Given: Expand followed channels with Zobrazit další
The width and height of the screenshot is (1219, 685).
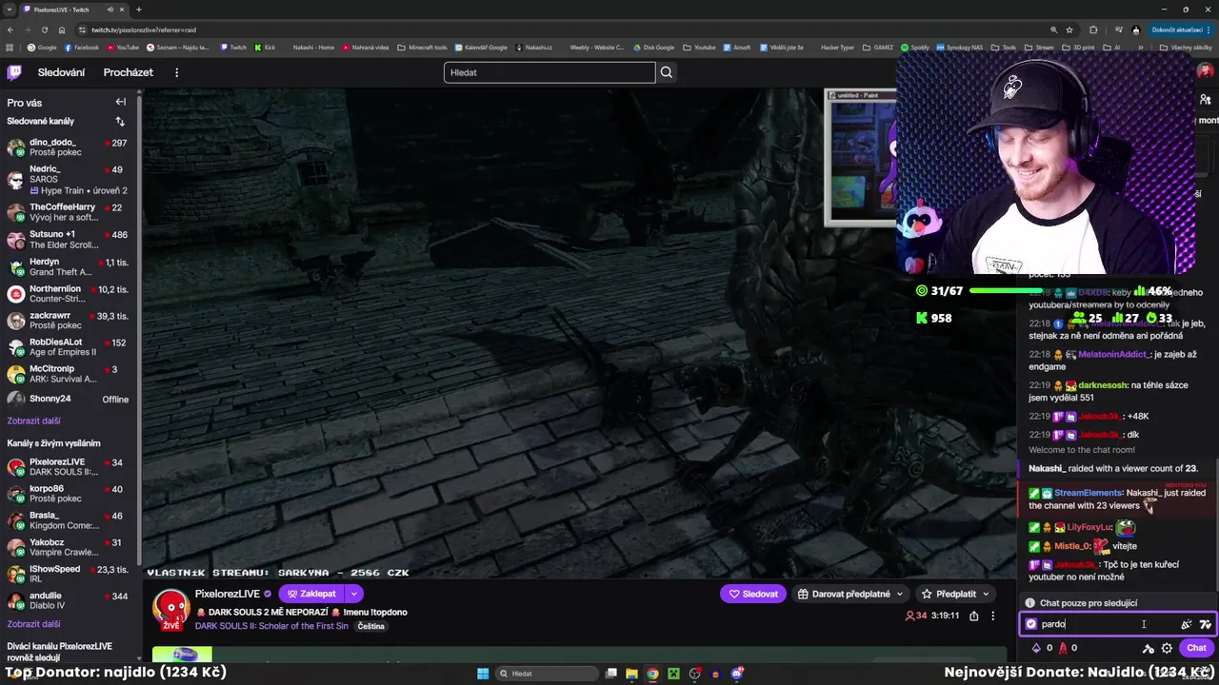Looking at the screenshot, I should pos(33,421).
